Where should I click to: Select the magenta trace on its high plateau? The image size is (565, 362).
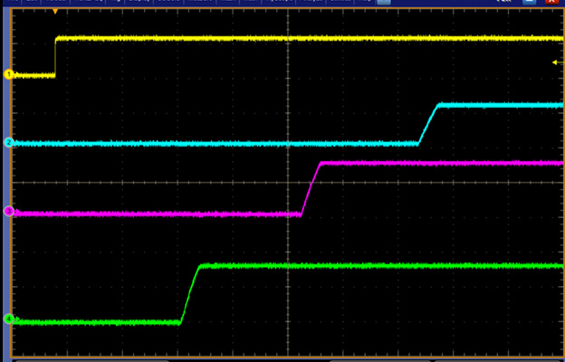435,163
